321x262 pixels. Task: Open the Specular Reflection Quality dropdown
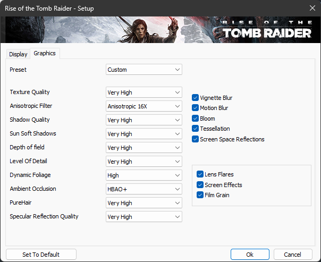pyautogui.click(x=144, y=217)
